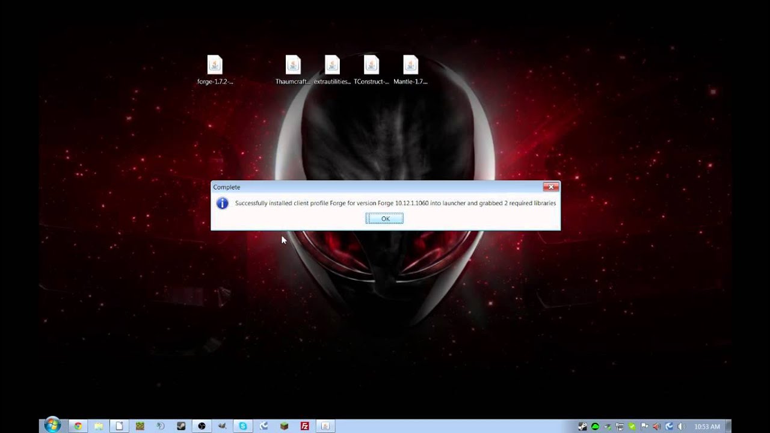The width and height of the screenshot is (770, 433).
Task: Open Action Center flag tray icon
Action: [644, 426]
